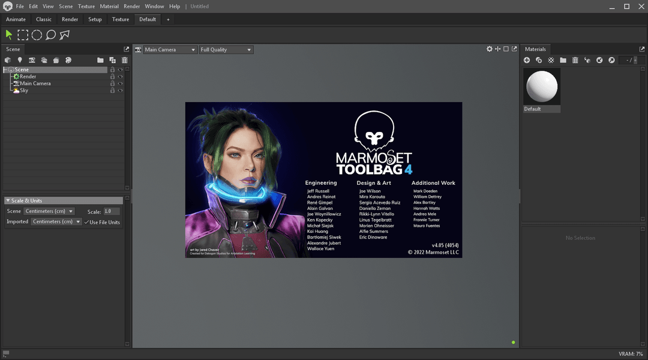648x360 pixels.
Task: Select the lasso selection tool
Action: (x=51, y=35)
